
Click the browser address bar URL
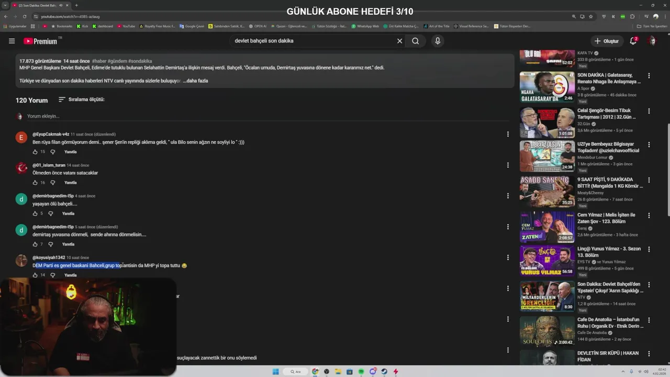pyautogui.click(x=70, y=16)
